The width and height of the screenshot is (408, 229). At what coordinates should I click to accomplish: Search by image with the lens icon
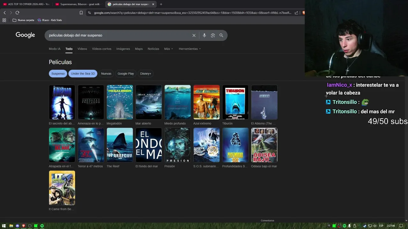(213, 35)
